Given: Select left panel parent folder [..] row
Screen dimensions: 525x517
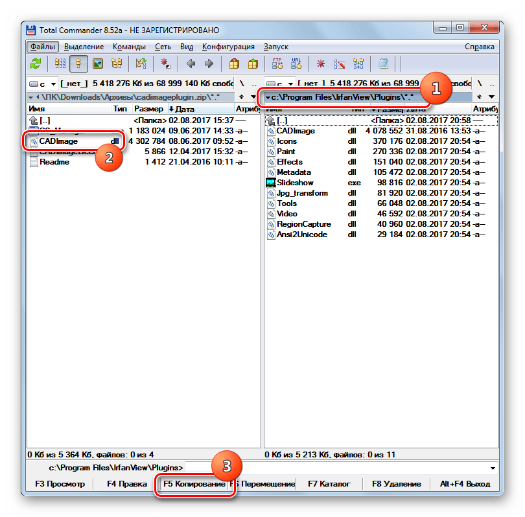Looking at the screenshot, I should click(x=143, y=121).
